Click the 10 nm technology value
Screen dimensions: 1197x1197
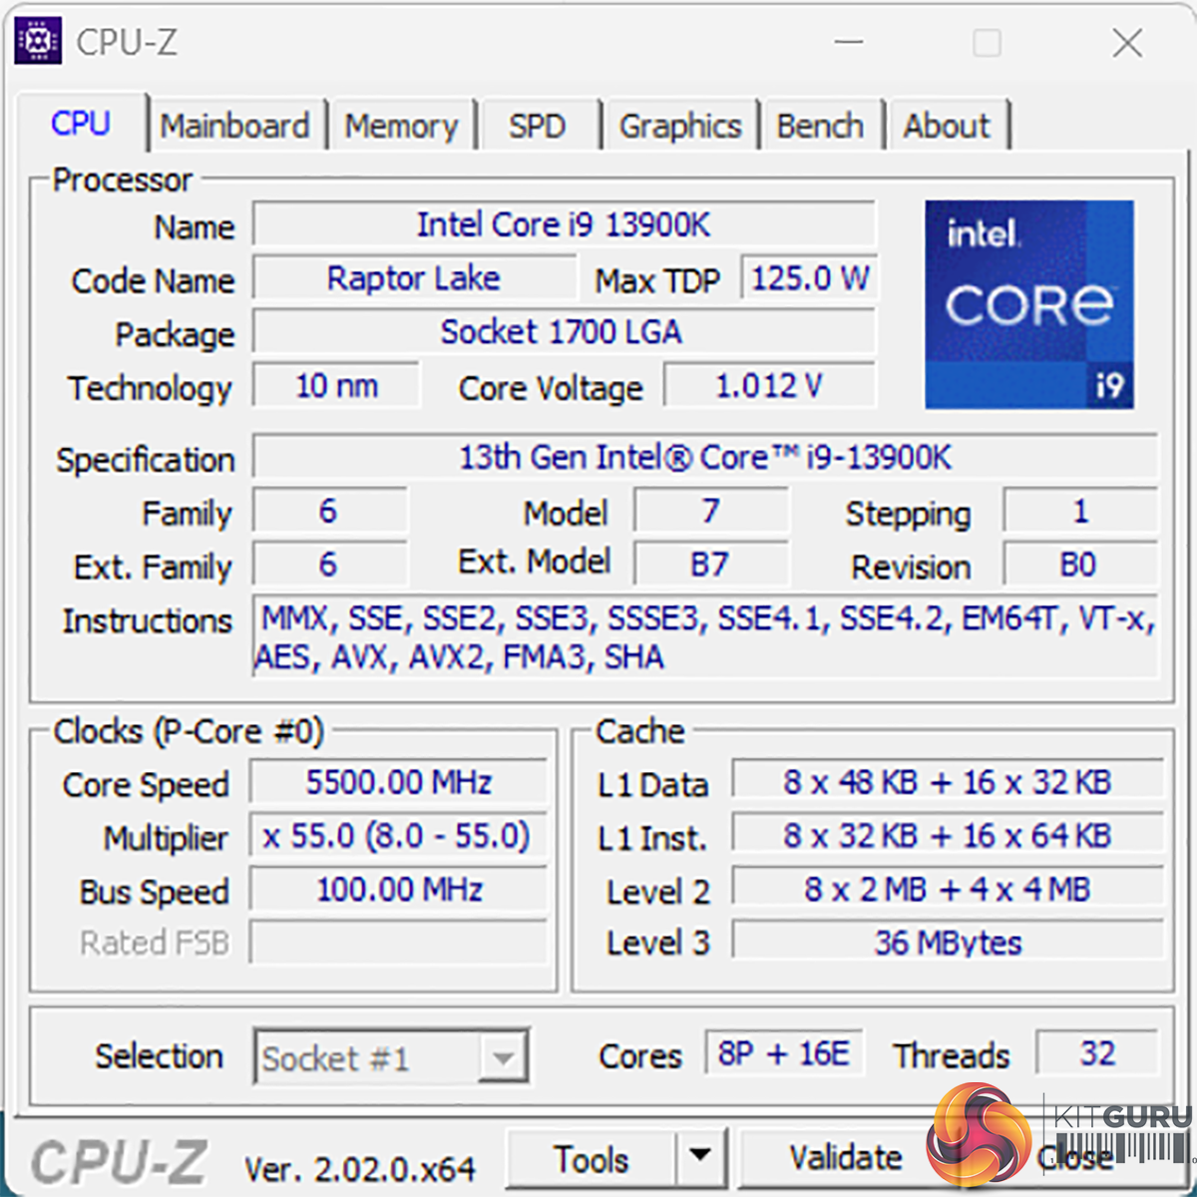coord(337,386)
